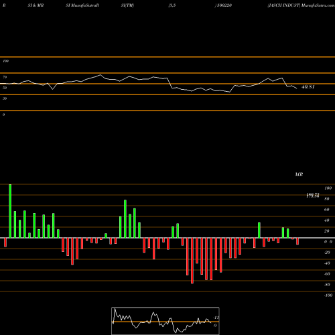This screenshot has width=335, height=335.
Task: Click the RSI axis label 30
Action: (x=5, y=98)
